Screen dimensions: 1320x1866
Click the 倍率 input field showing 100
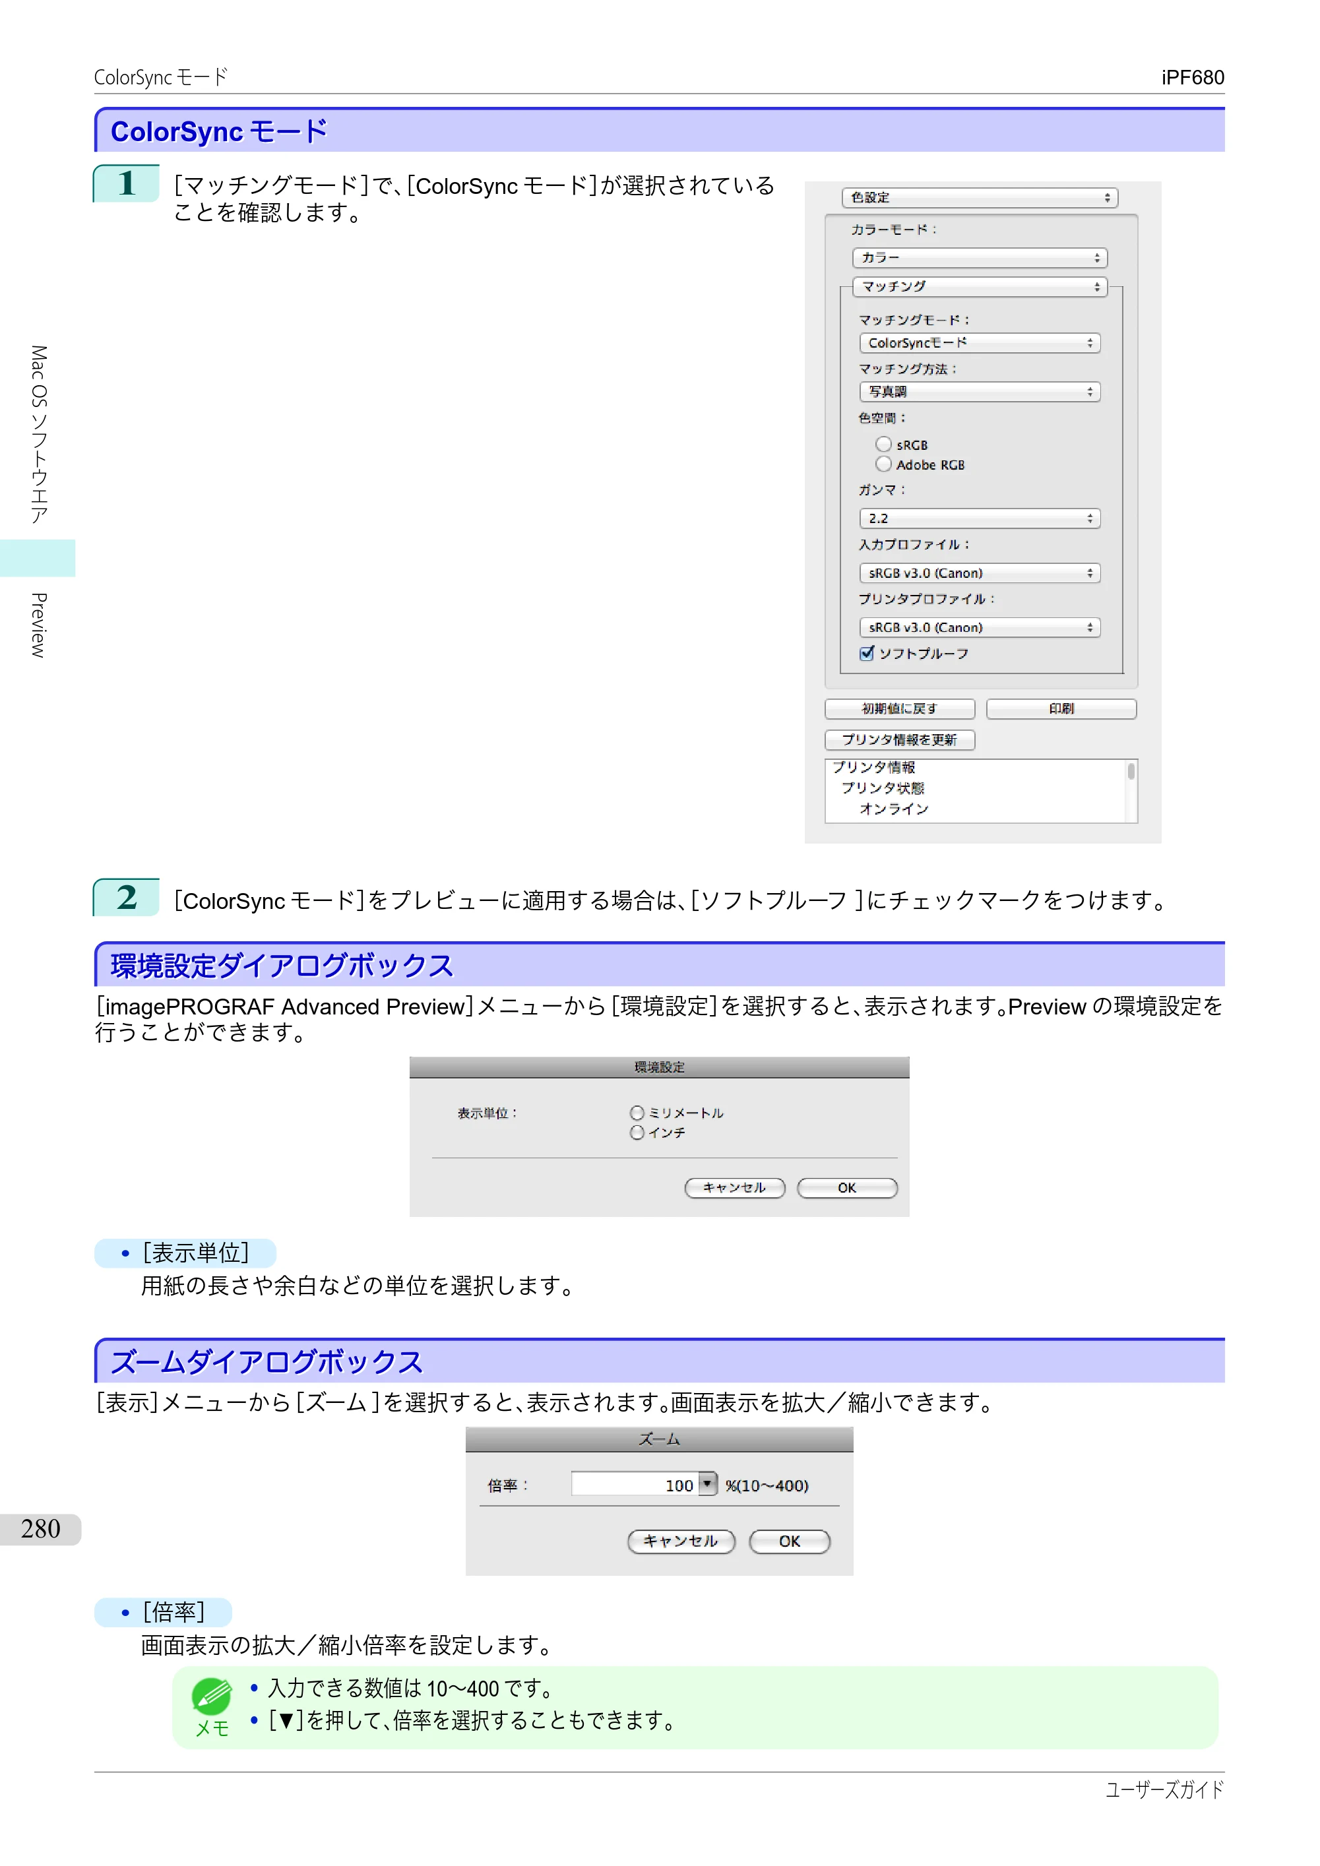coord(634,1485)
